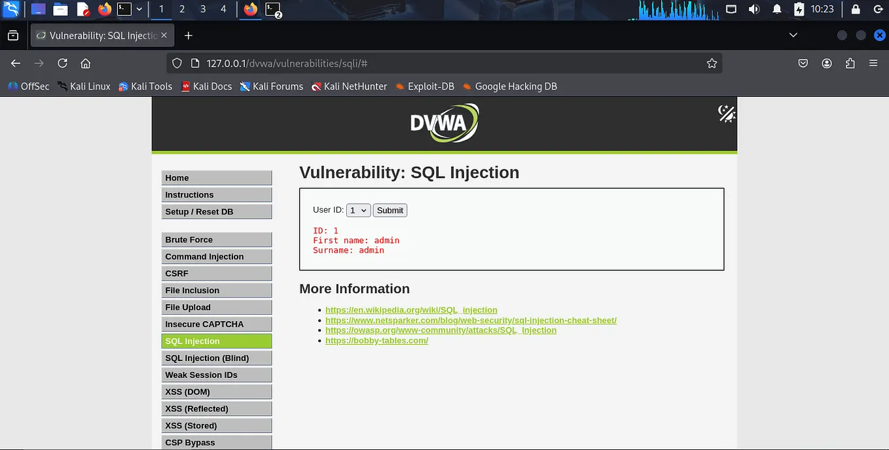Open Setup / Reset DB
Viewport: 889px width, 450px height.
217,212
